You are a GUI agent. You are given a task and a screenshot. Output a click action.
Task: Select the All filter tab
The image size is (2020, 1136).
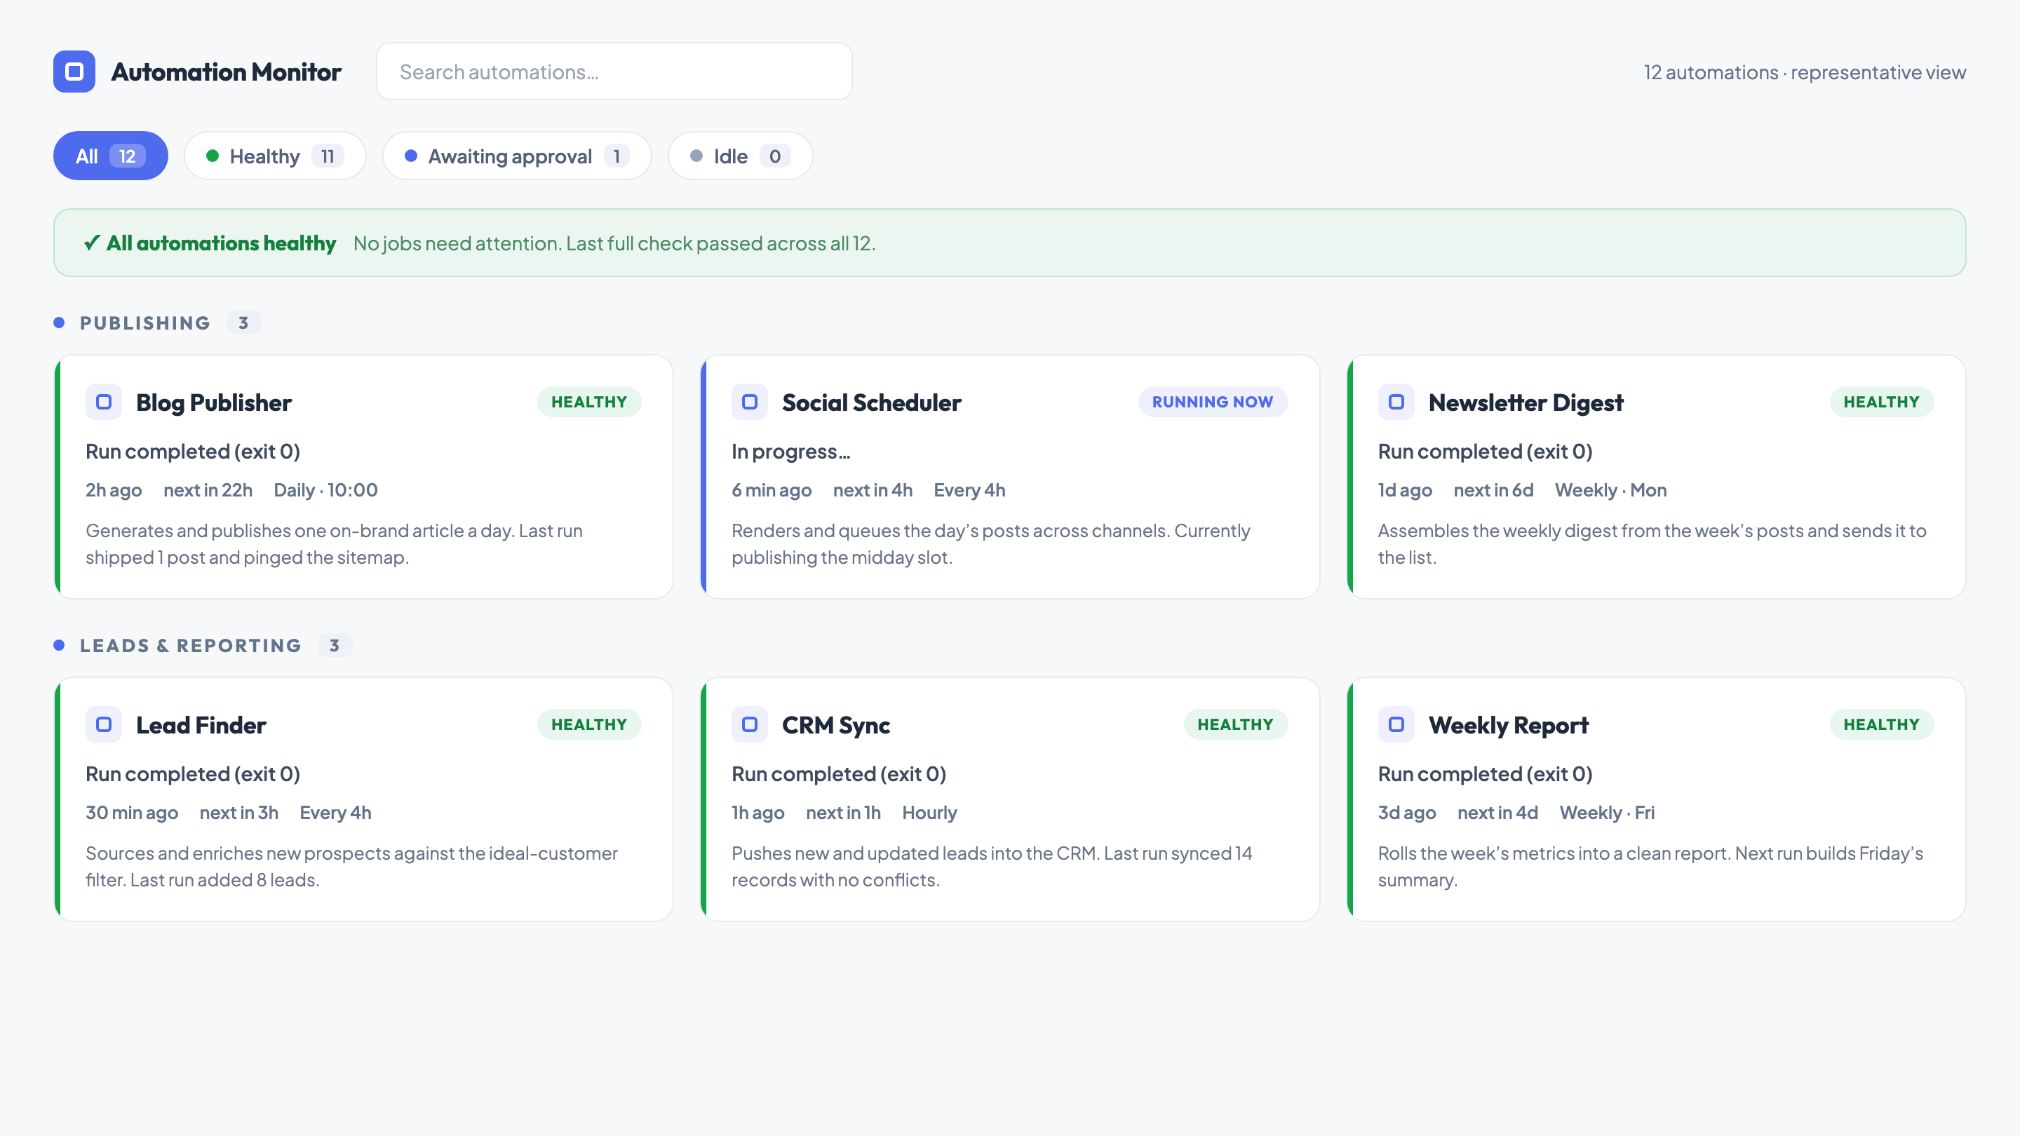tap(111, 156)
